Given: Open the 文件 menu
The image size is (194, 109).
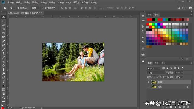Looking at the screenshot, I should (10, 2).
